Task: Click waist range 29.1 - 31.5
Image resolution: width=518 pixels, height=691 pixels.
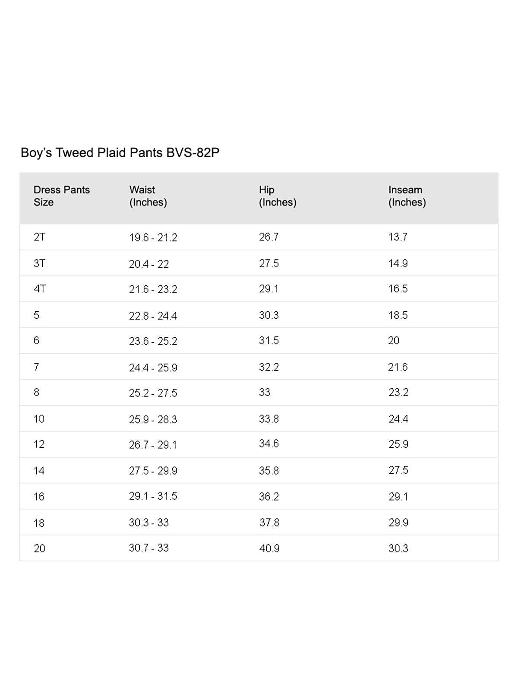Action: [153, 496]
